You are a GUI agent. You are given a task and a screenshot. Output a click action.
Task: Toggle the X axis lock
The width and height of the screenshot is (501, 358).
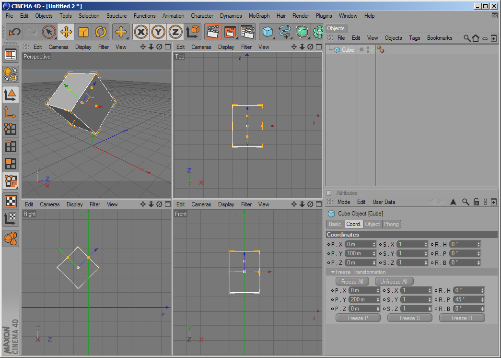point(140,32)
